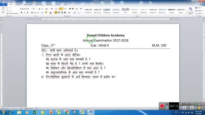This screenshot has height=115, width=205.
Task: Click Increase Indent icon
Action: [x=73, y=9]
